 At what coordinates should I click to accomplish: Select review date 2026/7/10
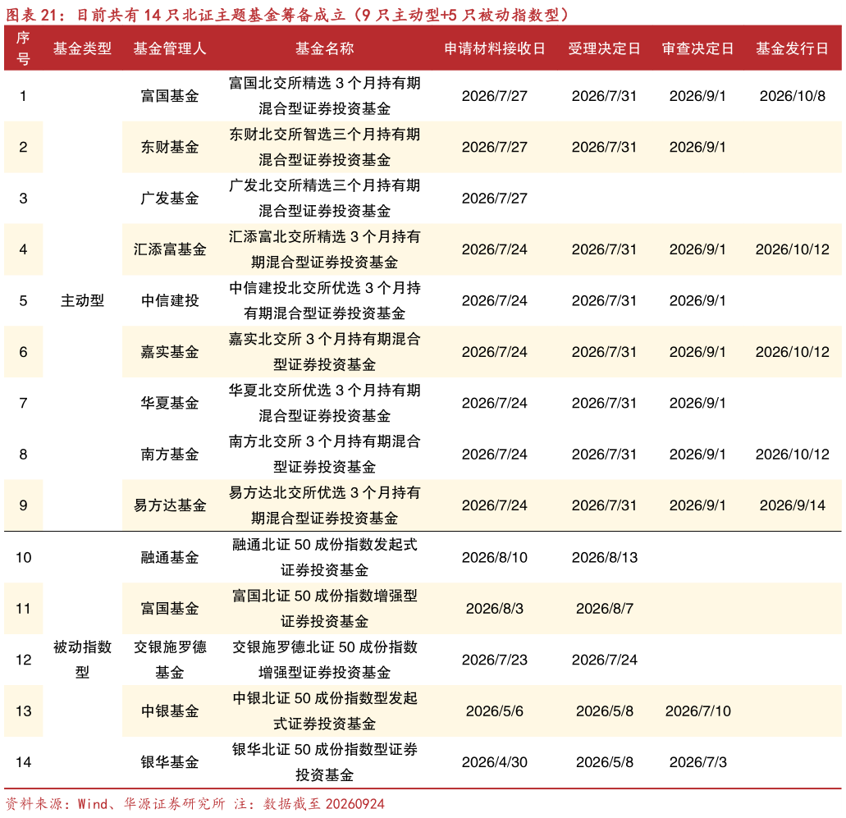point(697,711)
